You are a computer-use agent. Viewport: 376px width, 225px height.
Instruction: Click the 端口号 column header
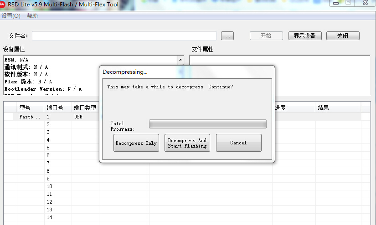pyautogui.click(x=57, y=107)
